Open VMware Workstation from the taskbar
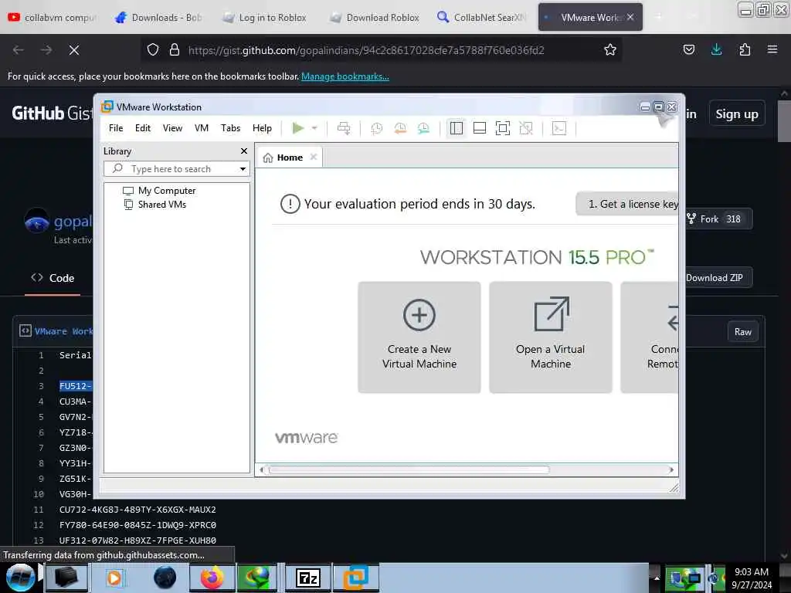Screen dimensions: 791x593 coord(355,578)
